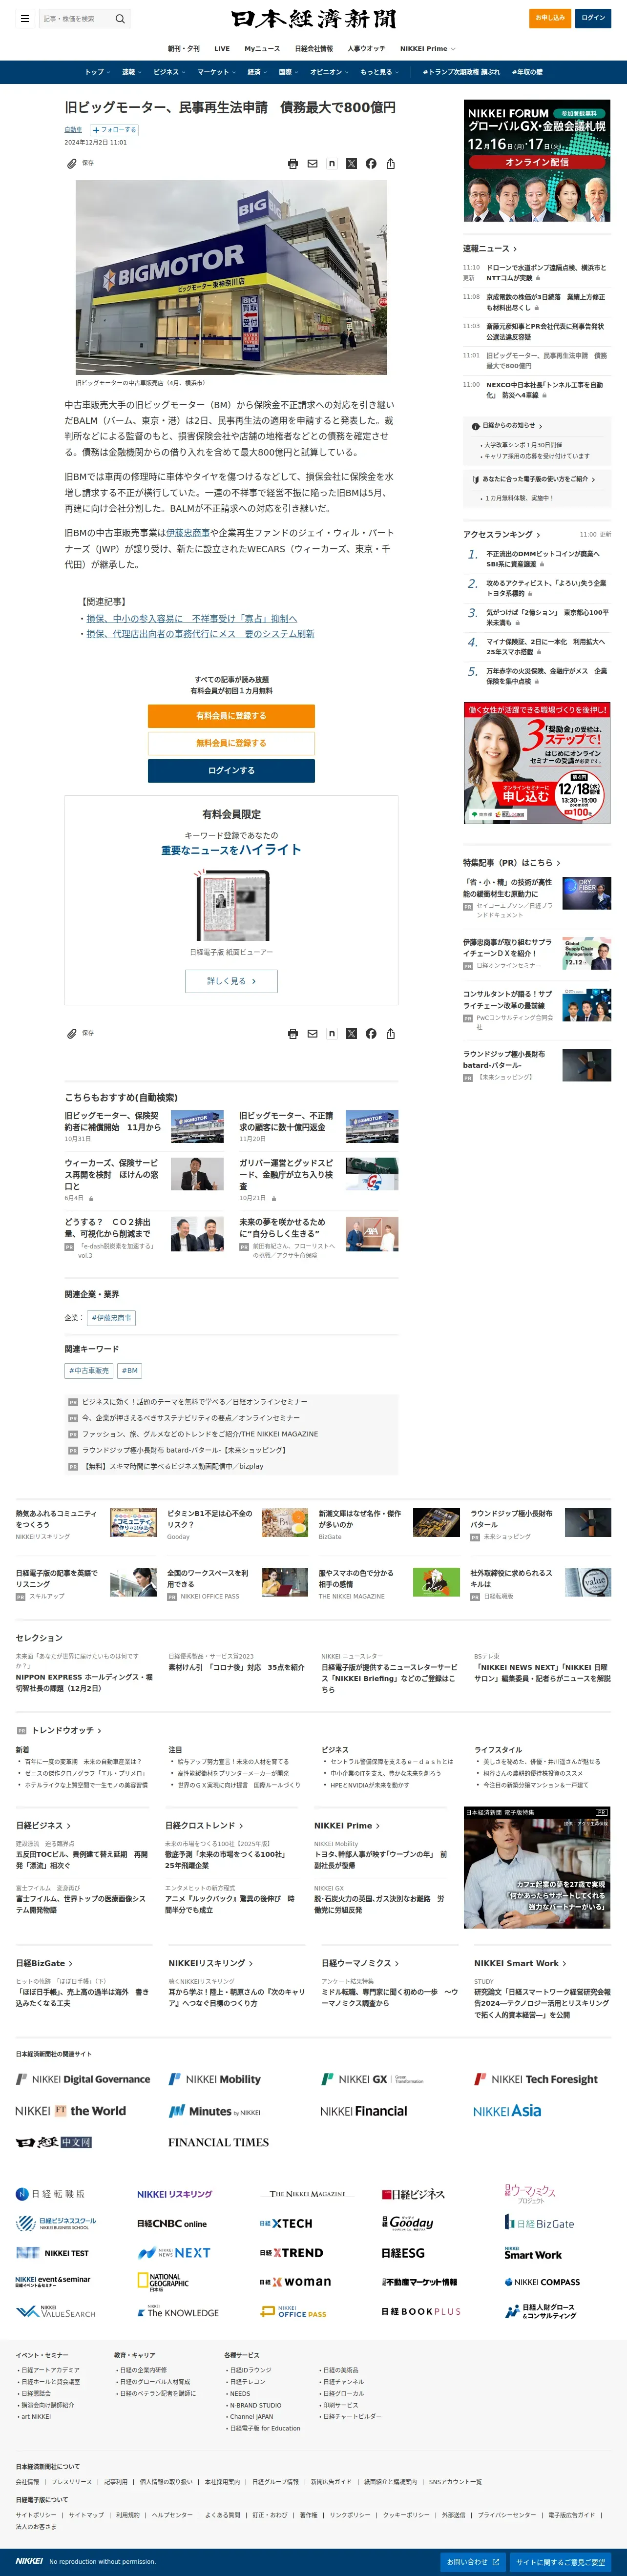Expand the オピニオン navigation dropdown

coord(329,72)
